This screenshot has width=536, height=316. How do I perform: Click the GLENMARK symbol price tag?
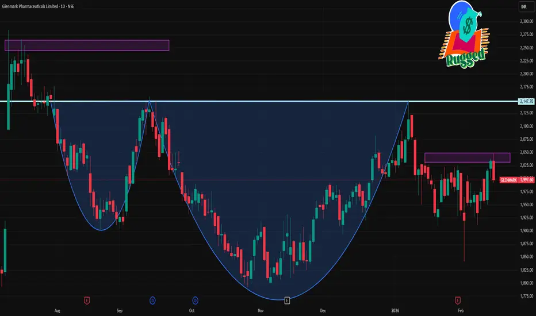[508, 180]
